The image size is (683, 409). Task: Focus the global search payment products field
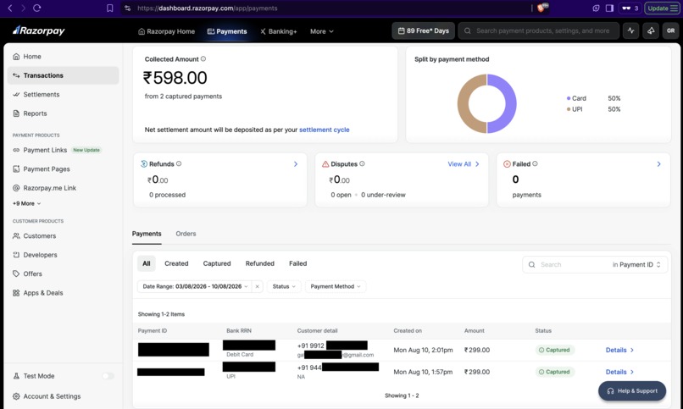click(x=538, y=30)
